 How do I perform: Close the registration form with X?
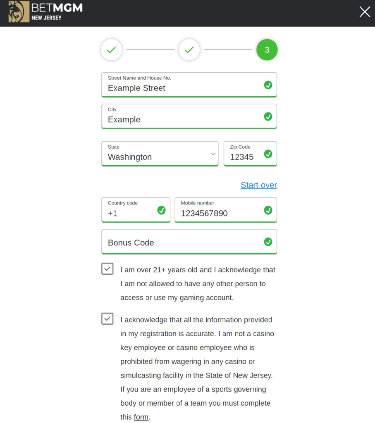(x=365, y=12)
